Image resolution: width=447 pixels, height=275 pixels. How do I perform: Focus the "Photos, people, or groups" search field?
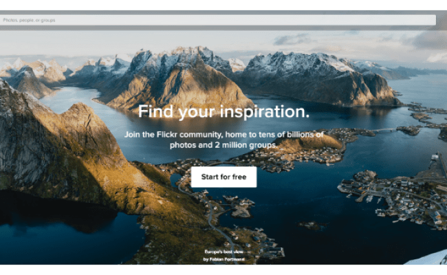click(x=218, y=20)
